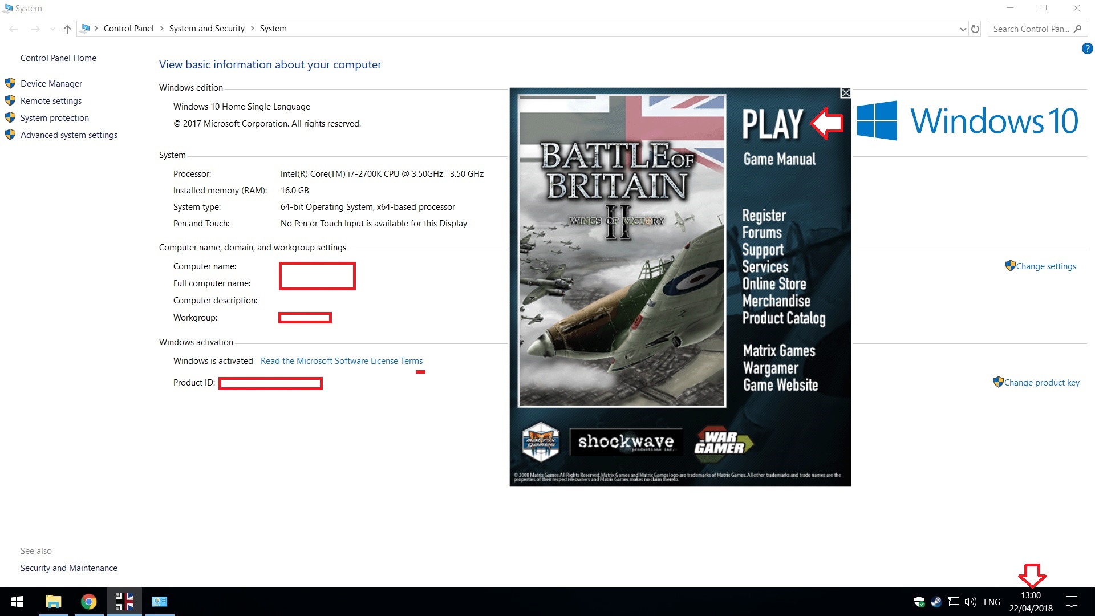
Task: Click the Search Control Panel field
Action: [x=1031, y=29]
